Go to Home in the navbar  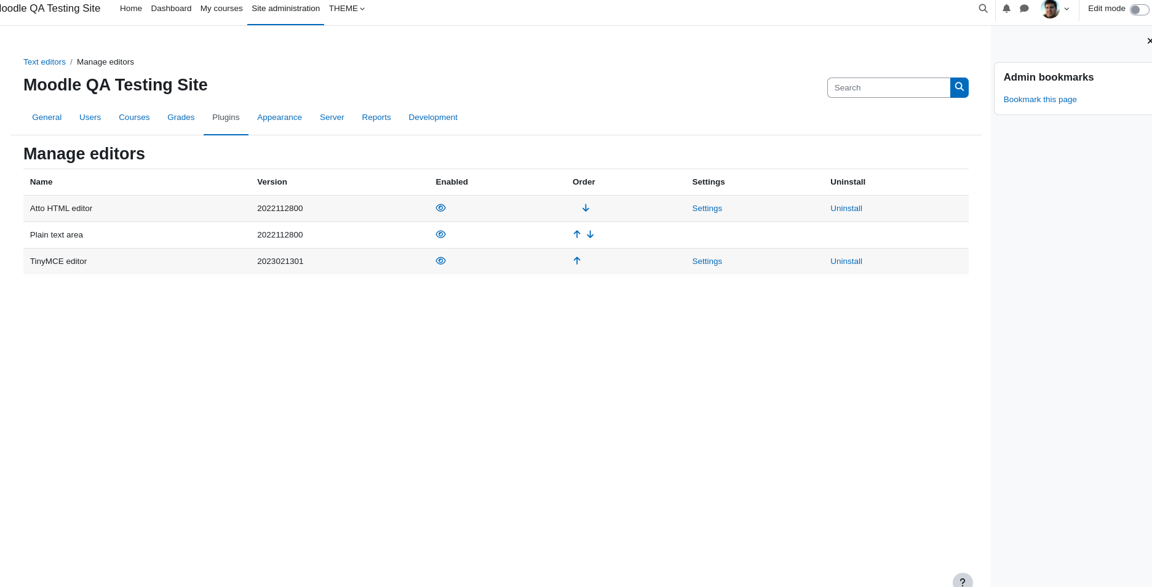(131, 9)
